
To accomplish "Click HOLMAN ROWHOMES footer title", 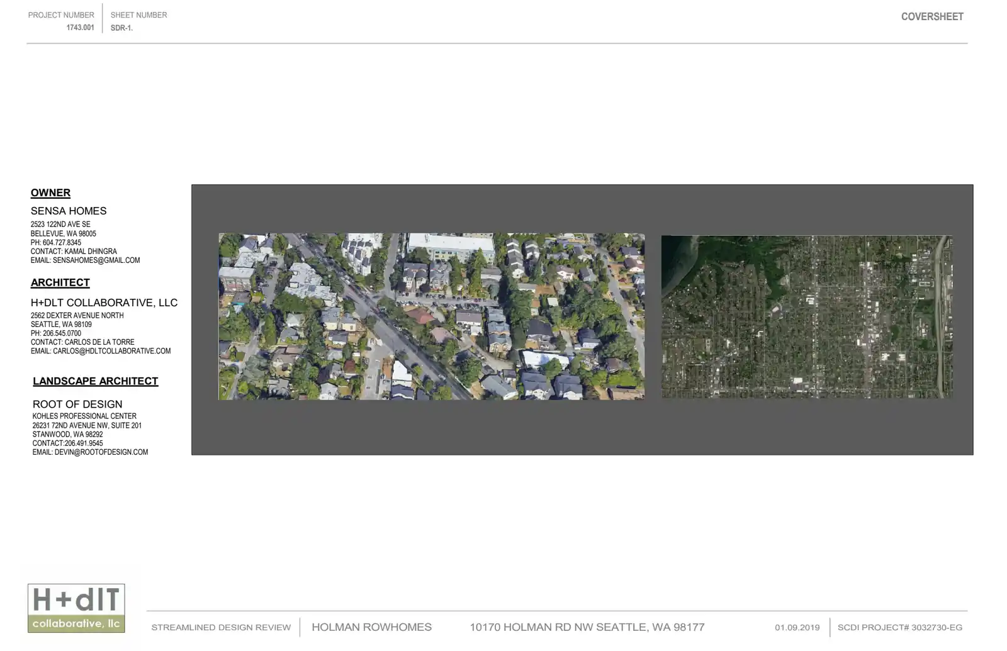I will pos(371,628).
